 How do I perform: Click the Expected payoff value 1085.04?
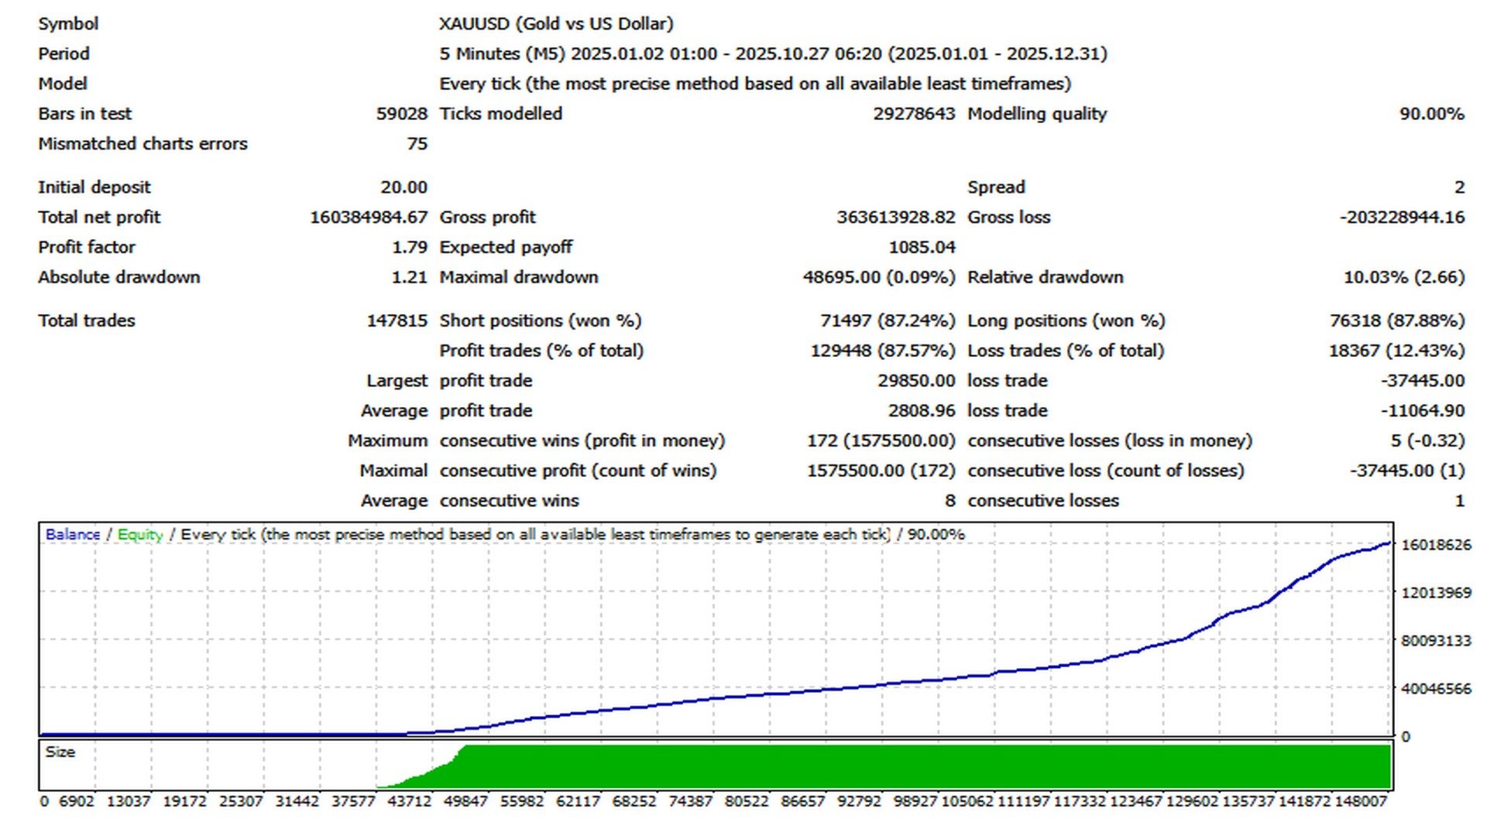pyautogui.click(x=922, y=247)
